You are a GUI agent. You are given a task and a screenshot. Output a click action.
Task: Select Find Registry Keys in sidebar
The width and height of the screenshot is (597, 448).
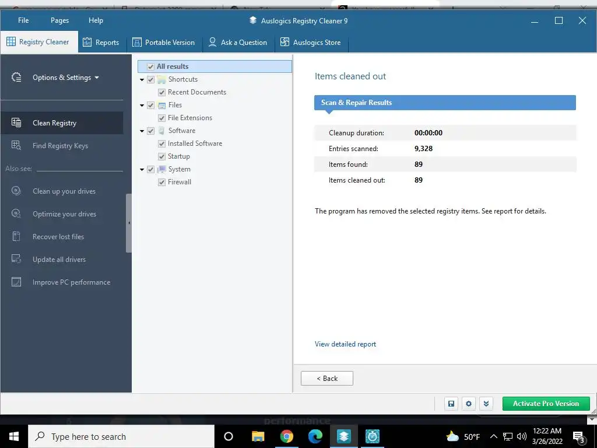pos(61,145)
